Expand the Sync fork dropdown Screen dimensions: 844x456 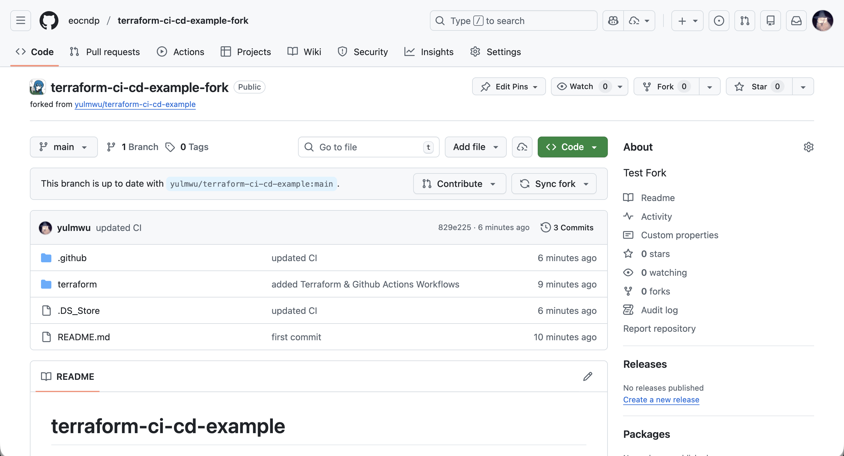[554, 184]
